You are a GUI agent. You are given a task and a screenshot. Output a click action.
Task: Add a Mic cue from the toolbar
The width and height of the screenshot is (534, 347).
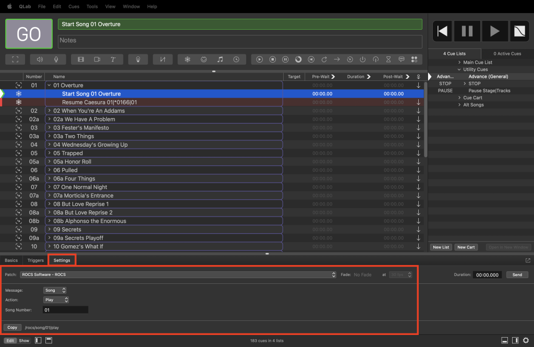tap(56, 59)
